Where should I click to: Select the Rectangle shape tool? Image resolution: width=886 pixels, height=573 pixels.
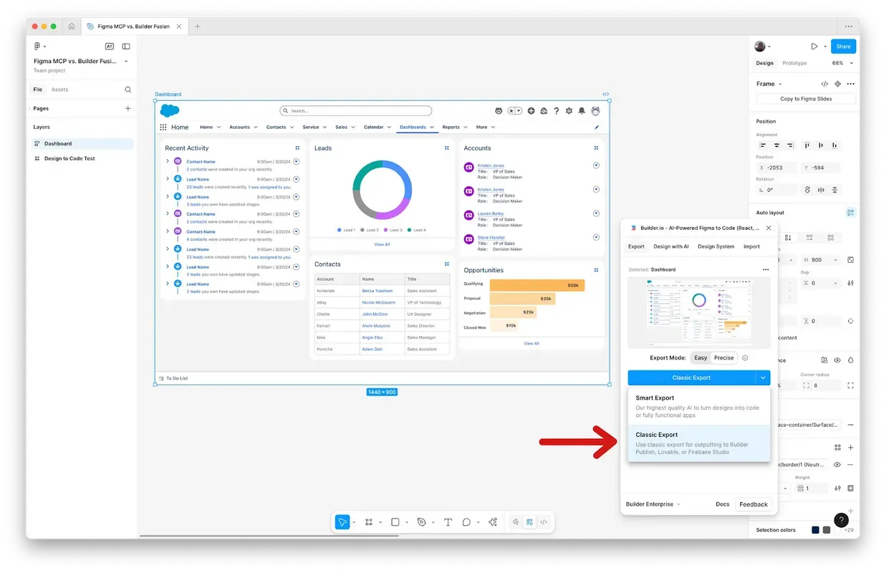pyautogui.click(x=395, y=522)
